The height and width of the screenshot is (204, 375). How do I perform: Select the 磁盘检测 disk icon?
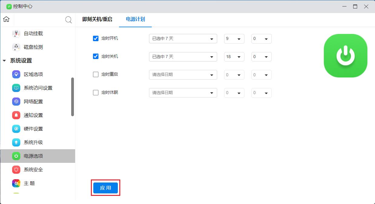(x=16, y=47)
